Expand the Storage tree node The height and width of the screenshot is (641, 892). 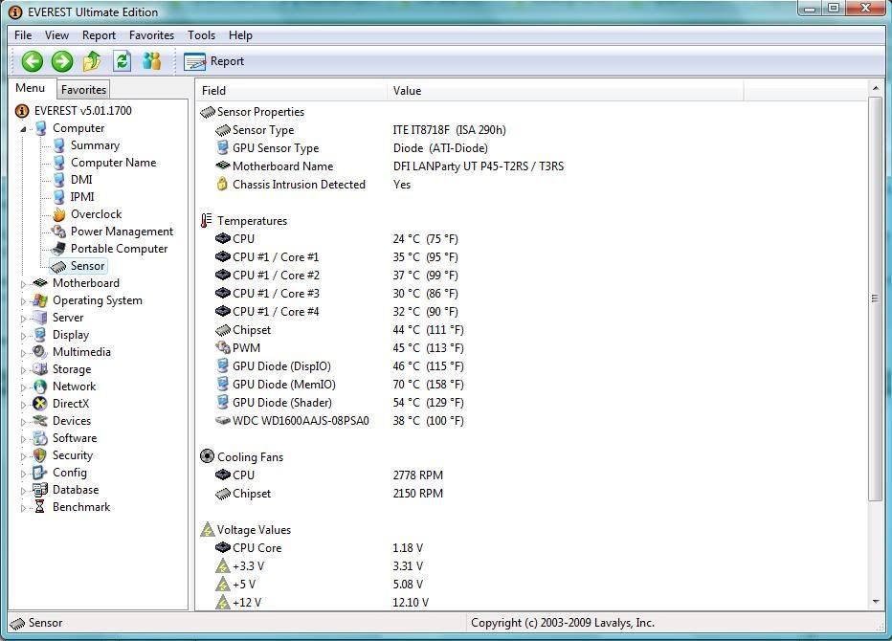pos(23,369)
